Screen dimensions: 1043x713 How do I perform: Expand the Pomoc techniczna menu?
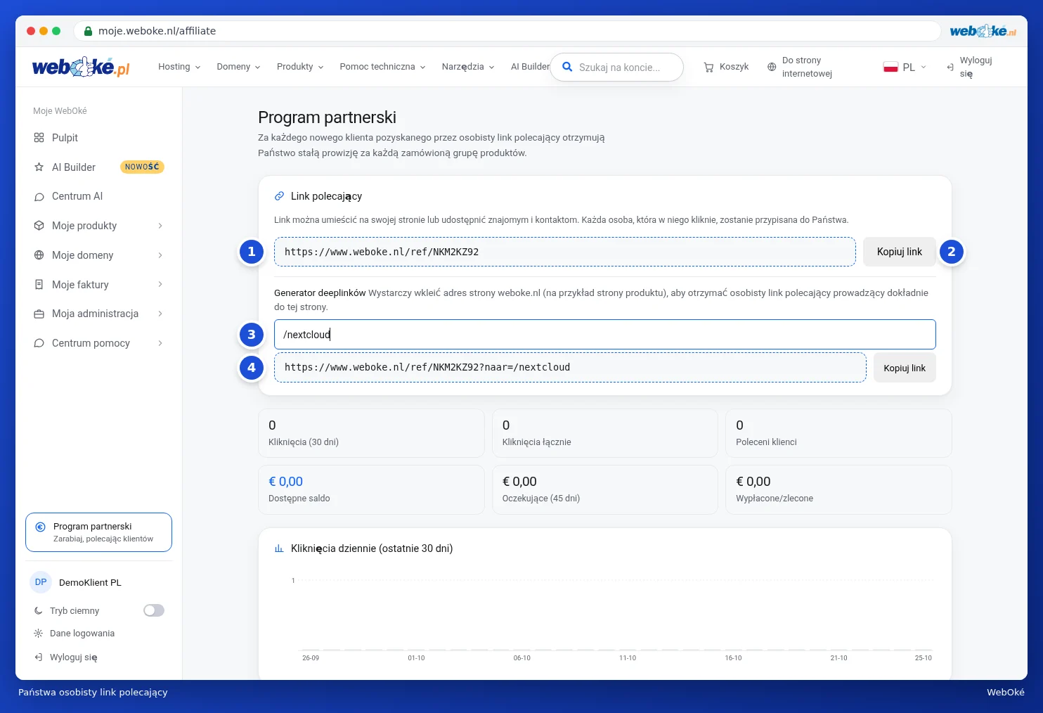[382, 67]
